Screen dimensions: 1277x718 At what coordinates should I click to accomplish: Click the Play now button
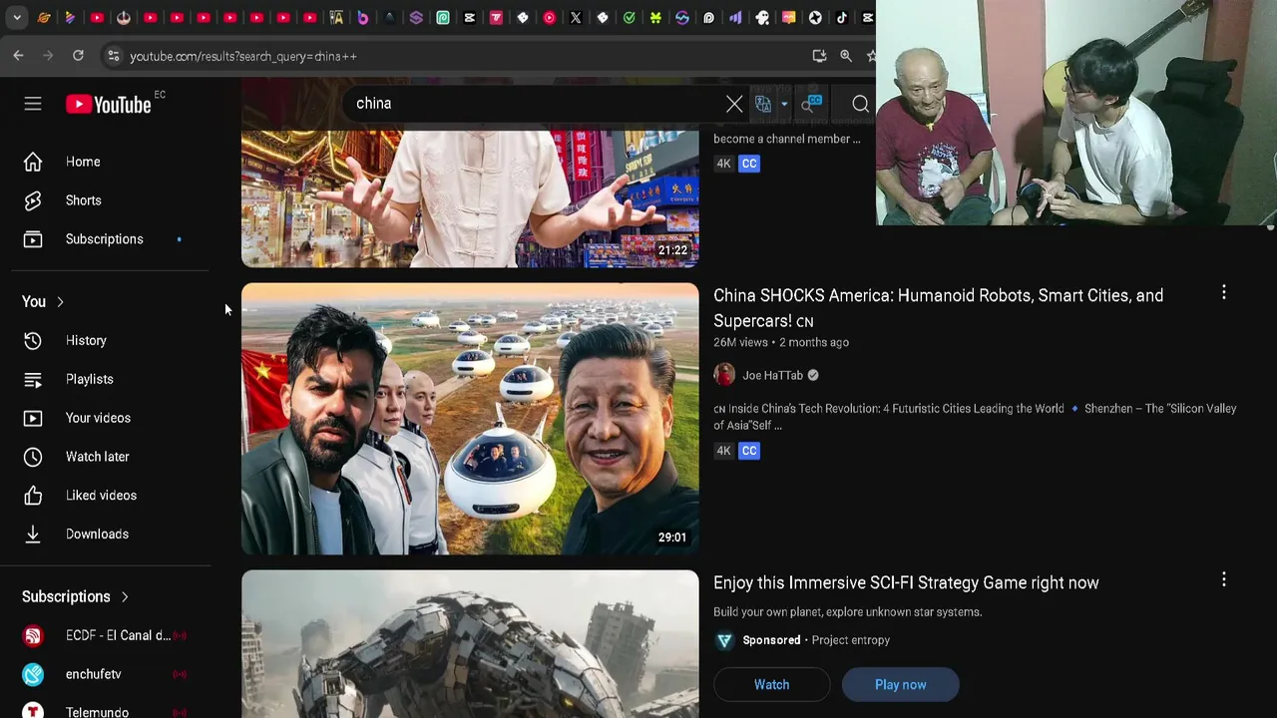pos(900,685)
